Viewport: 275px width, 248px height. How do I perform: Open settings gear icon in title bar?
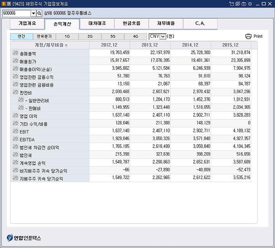point(250,4)
